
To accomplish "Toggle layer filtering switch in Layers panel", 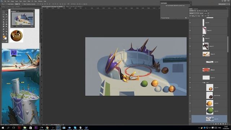I will [209, 10].
